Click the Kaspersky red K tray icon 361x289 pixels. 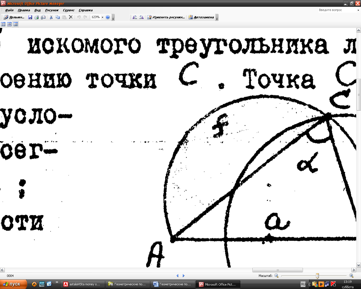pos(333,284)
